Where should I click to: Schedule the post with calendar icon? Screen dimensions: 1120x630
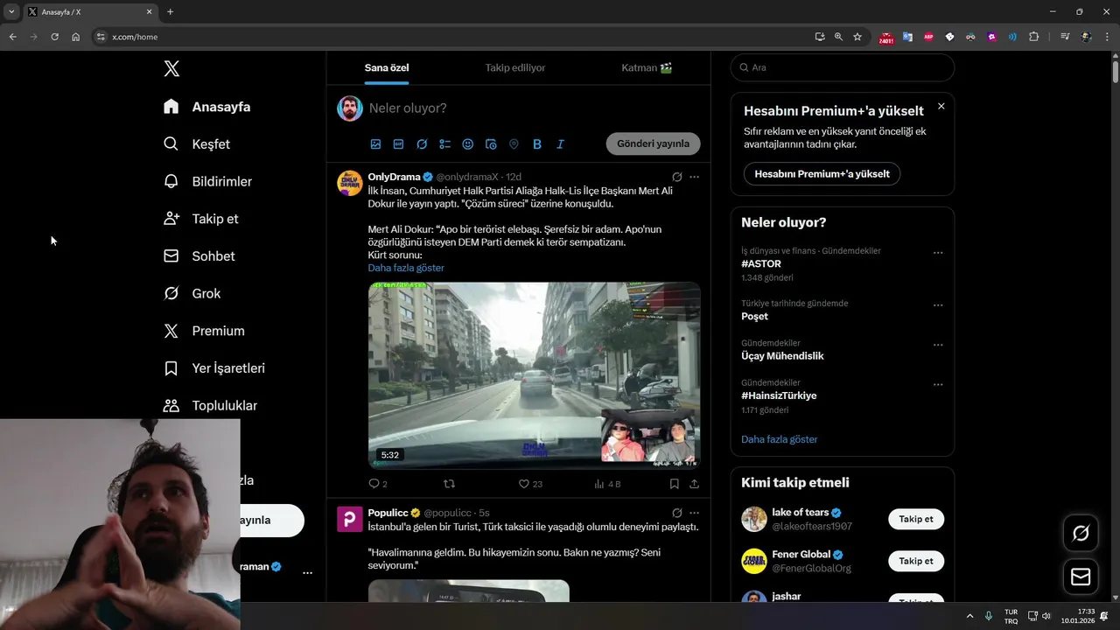click(491, 144)
